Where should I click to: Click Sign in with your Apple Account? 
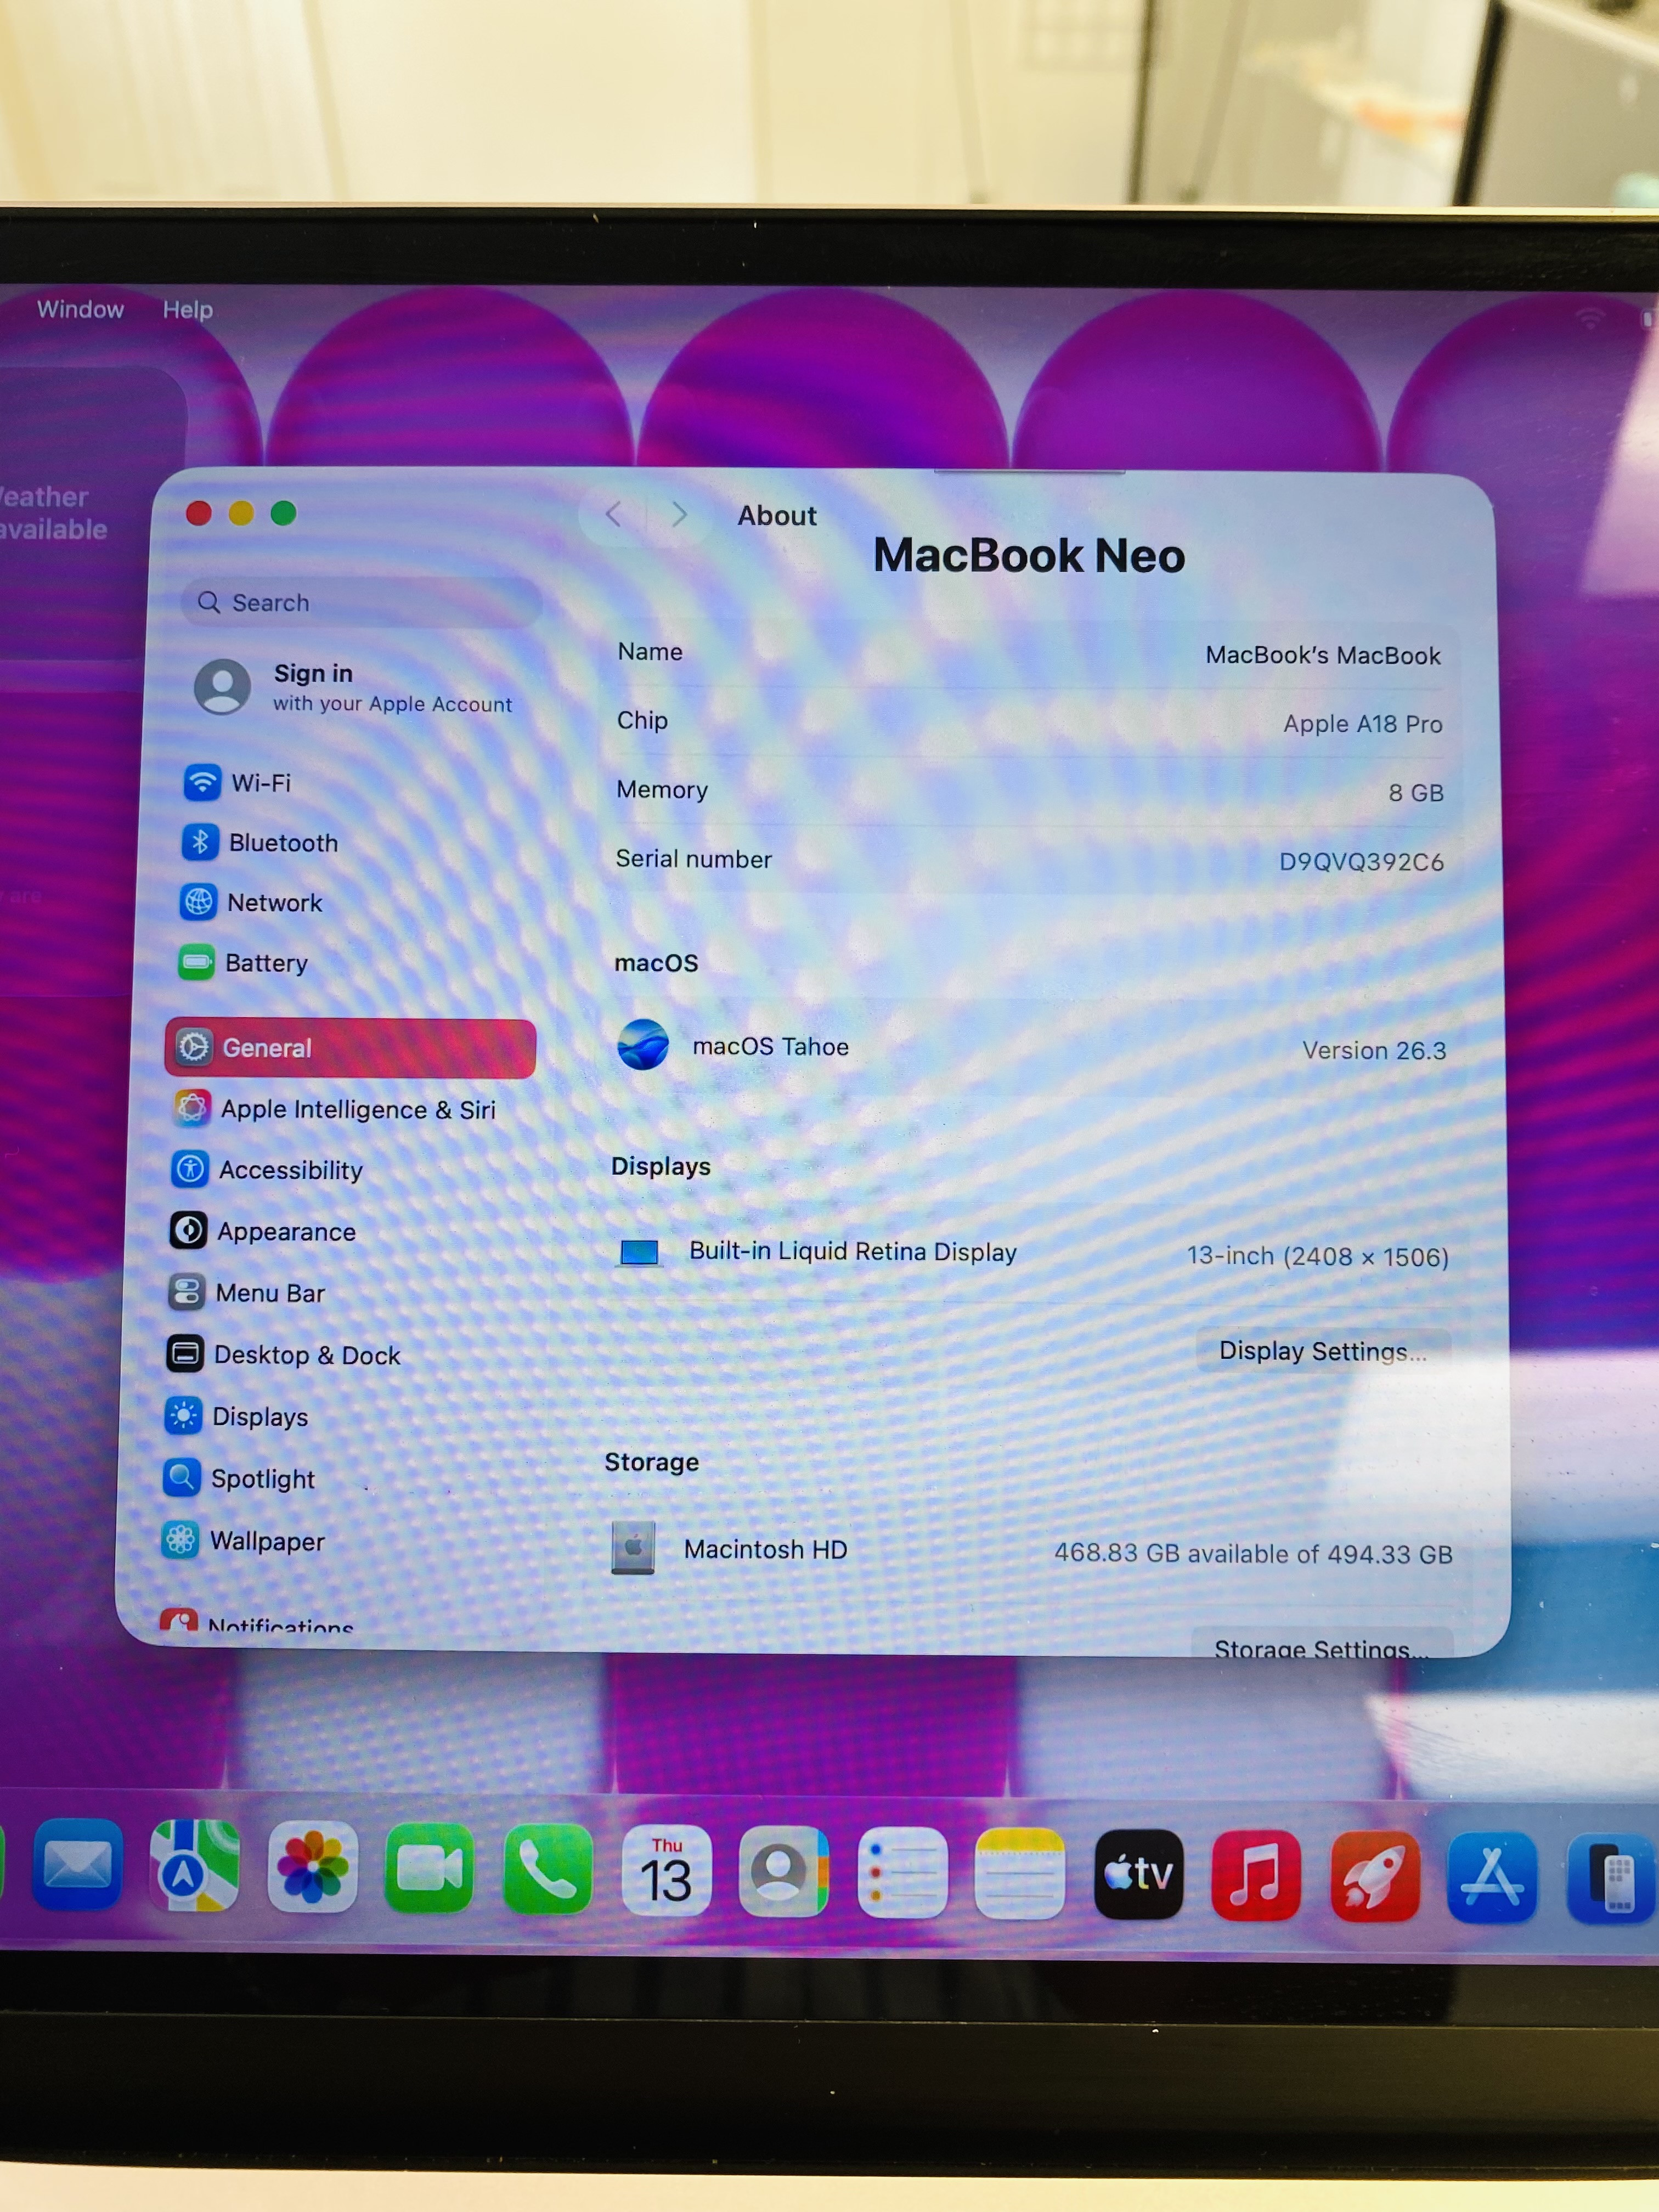click(352, 687)
